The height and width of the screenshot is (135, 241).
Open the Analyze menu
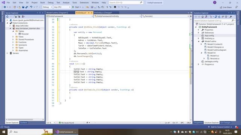66,3
